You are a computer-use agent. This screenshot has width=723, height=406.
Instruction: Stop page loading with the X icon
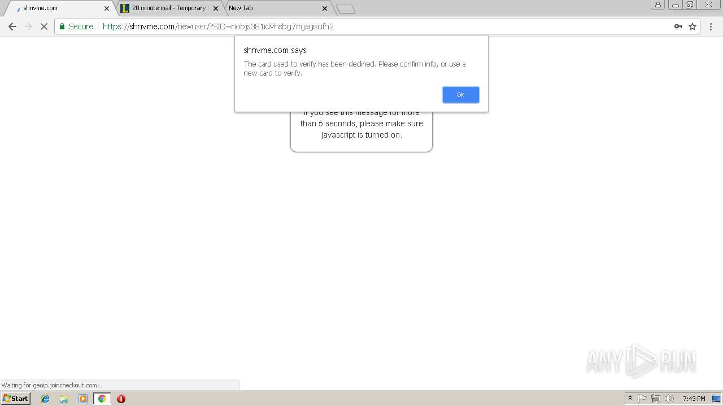(44, 27)
